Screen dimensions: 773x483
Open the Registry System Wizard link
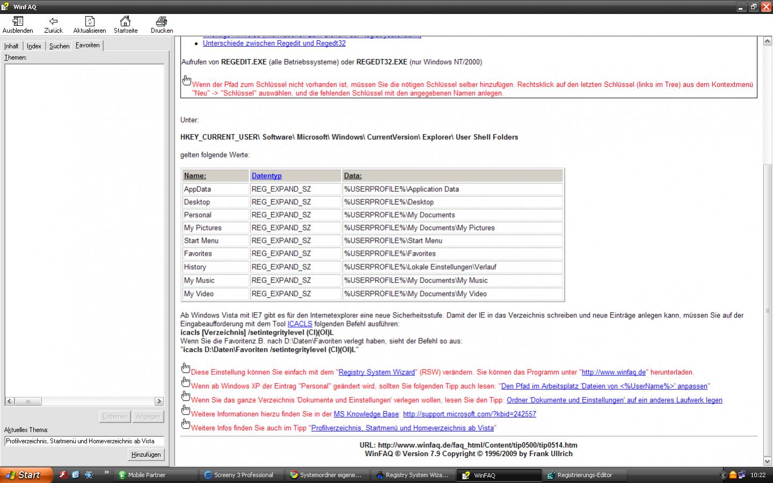[377, 372]
